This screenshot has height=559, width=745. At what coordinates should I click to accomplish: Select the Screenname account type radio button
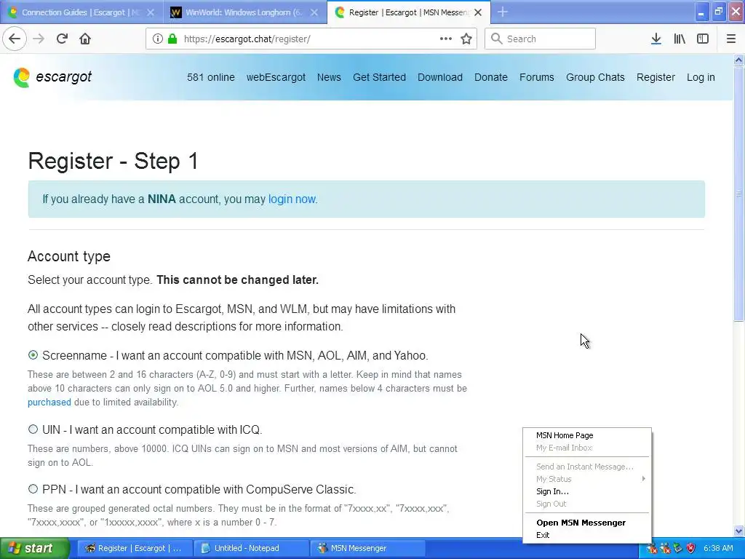click(33, 355)
